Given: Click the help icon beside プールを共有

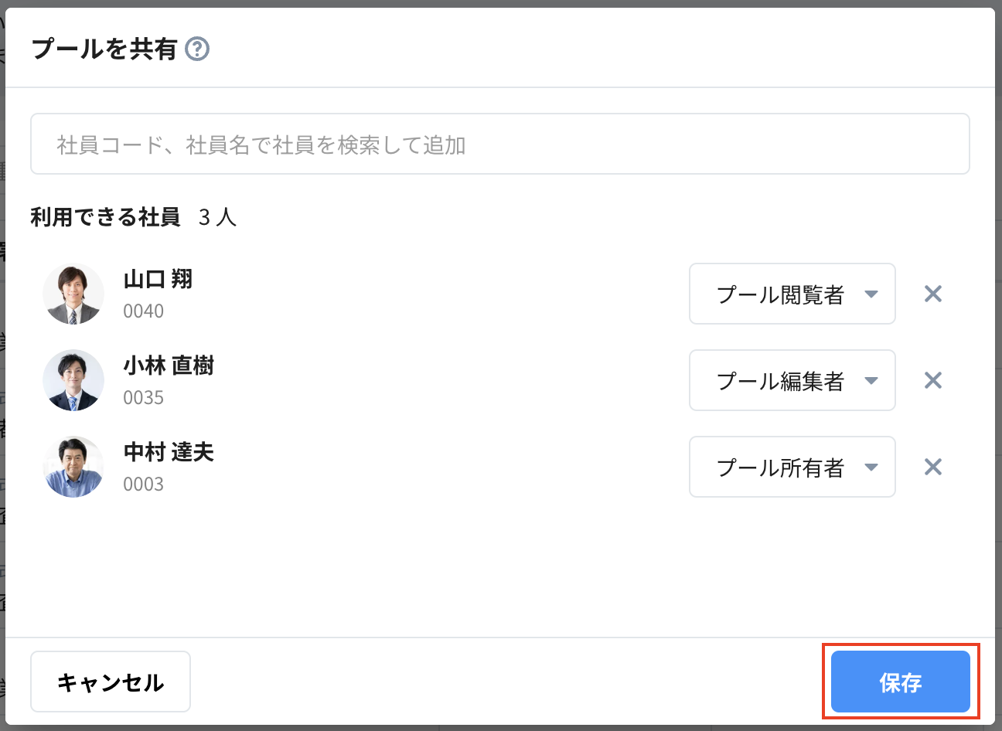Looking at the screenshot, I should [197, 49].
